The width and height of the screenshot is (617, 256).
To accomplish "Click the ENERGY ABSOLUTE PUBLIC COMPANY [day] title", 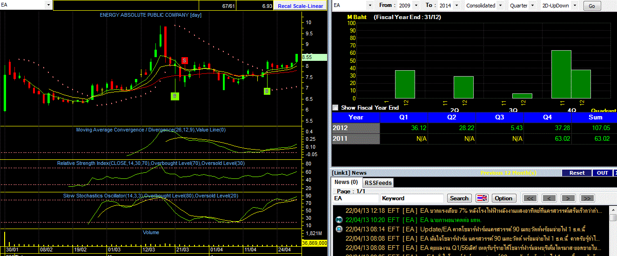I will tap(151, 15).
